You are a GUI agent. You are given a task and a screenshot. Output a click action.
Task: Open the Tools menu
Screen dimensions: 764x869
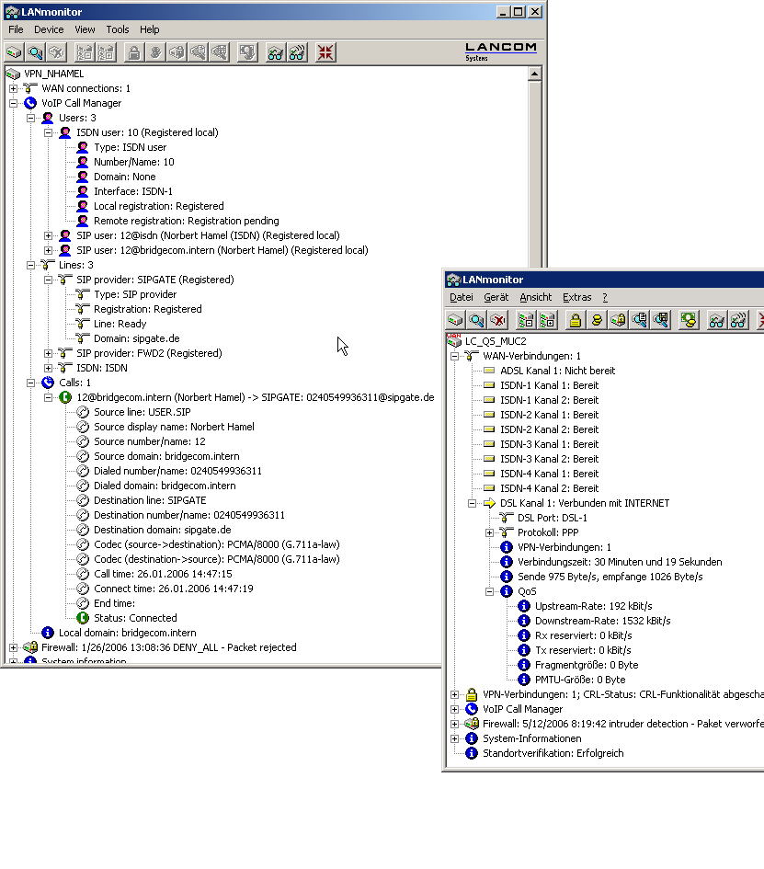coord(118,29)
